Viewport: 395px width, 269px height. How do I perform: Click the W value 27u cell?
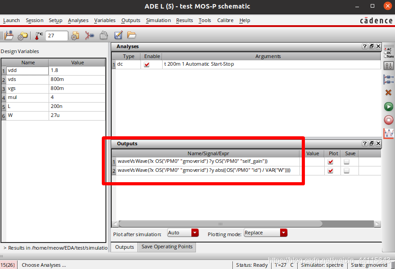(77, 116)
